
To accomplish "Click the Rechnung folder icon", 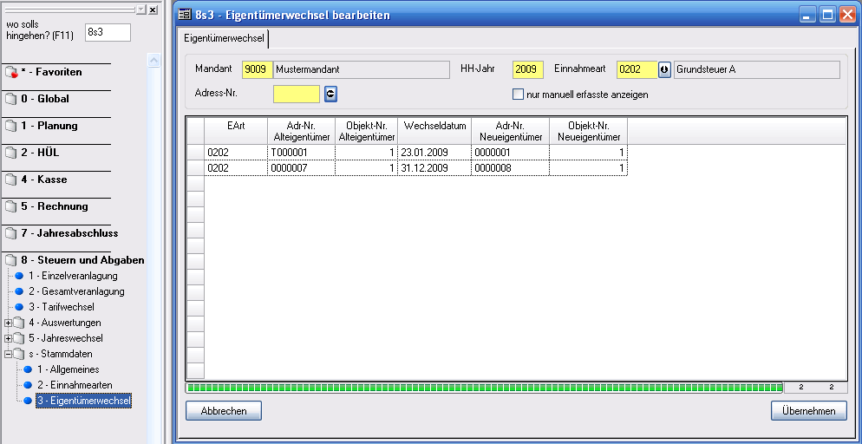I will click(x=11, y=207).
